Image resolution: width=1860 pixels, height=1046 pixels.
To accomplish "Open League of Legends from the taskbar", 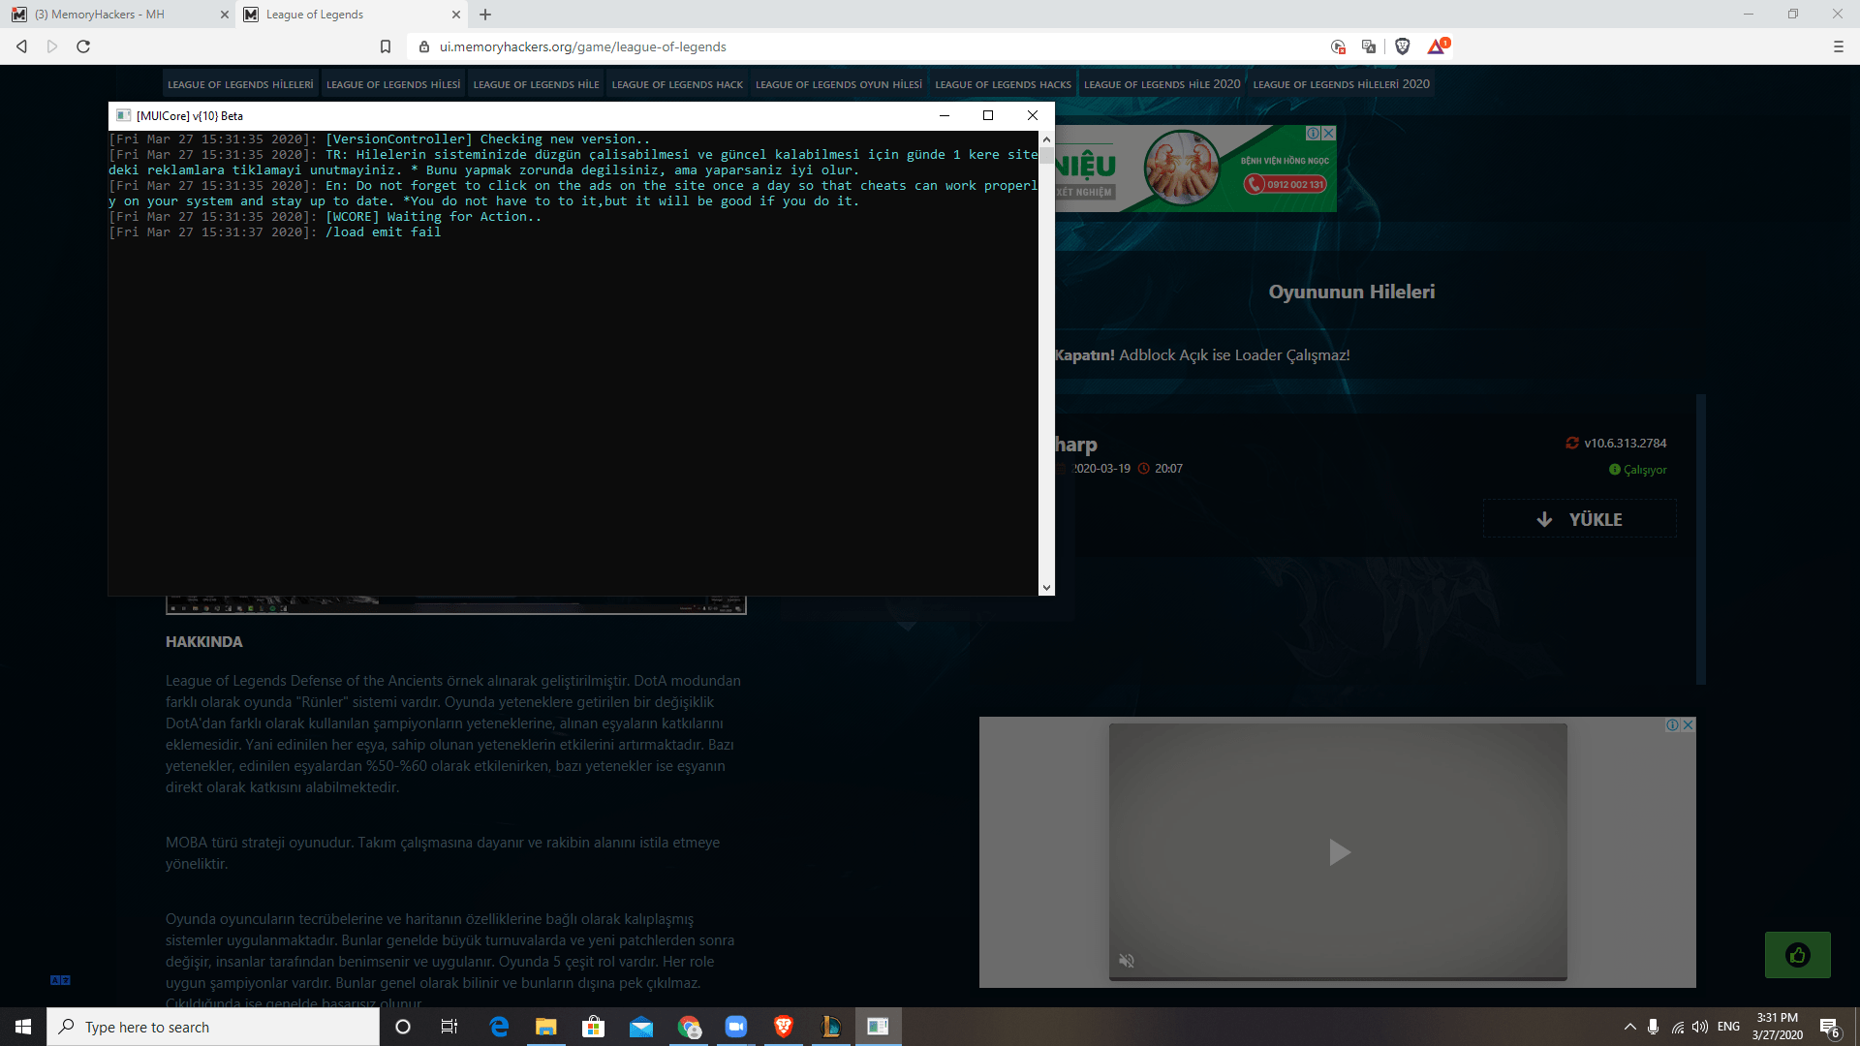I will tap(831, 1027).
